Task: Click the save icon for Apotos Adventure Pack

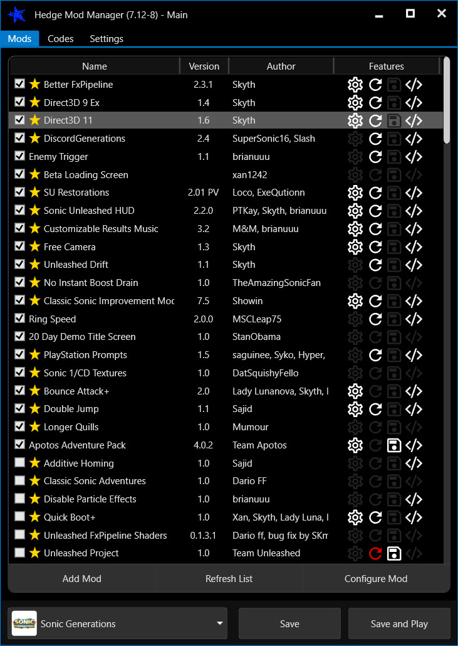Action: click(394, 445)
